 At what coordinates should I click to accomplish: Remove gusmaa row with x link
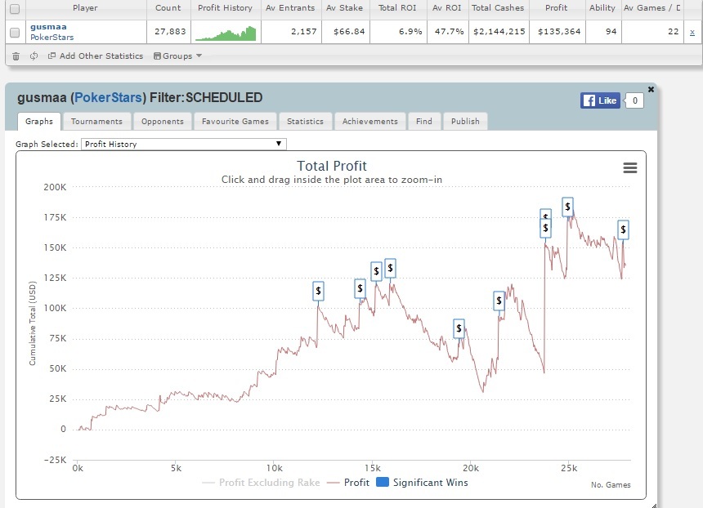pyautogui.click(x=692, y=32)
